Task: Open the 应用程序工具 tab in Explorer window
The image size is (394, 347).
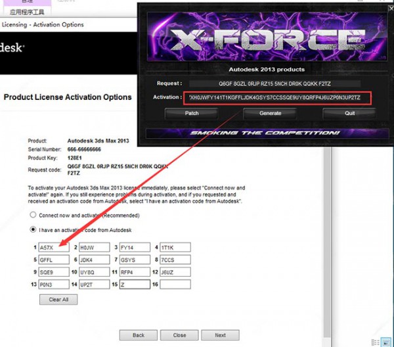Action: pos(27,12)
